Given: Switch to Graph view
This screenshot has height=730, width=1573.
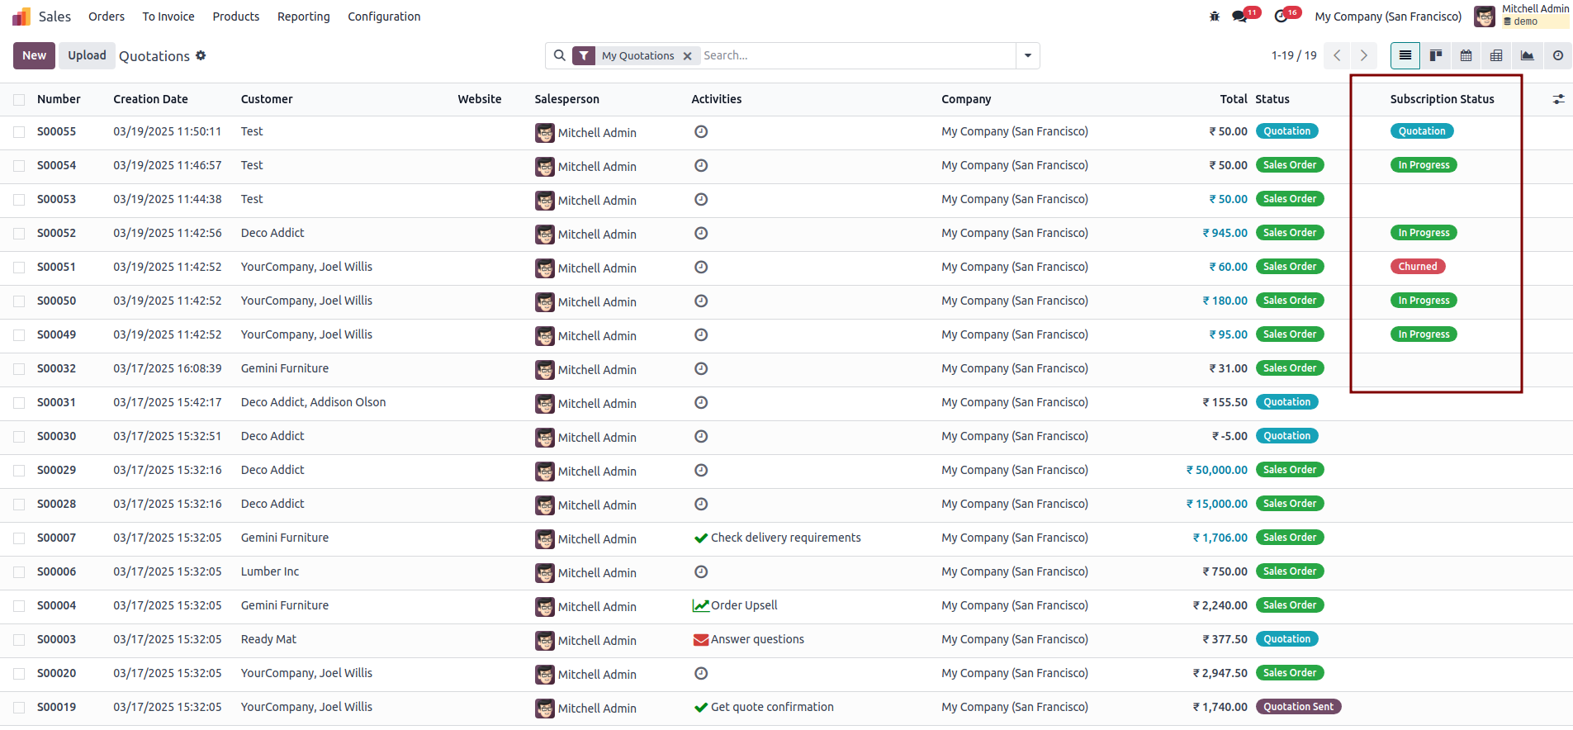Looking at the screenshot, I should coord(1527,55).
